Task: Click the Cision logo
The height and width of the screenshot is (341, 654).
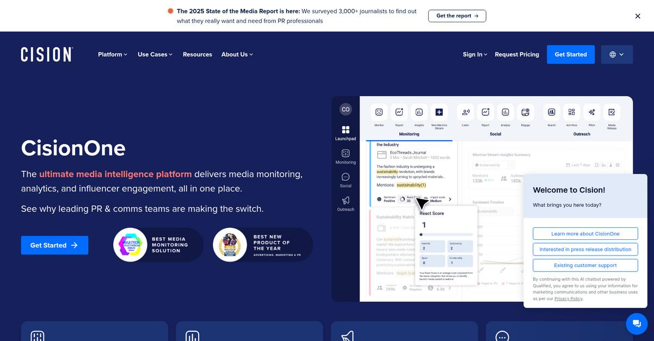Action: tap(47, 54)
